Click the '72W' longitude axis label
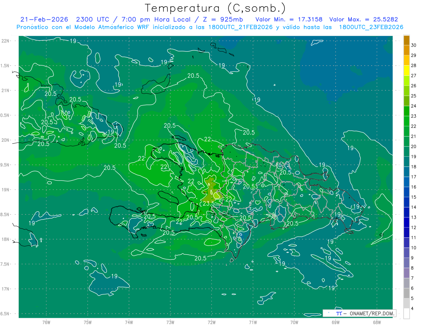Screen dimensions: 423x327 tap(211, 322)
